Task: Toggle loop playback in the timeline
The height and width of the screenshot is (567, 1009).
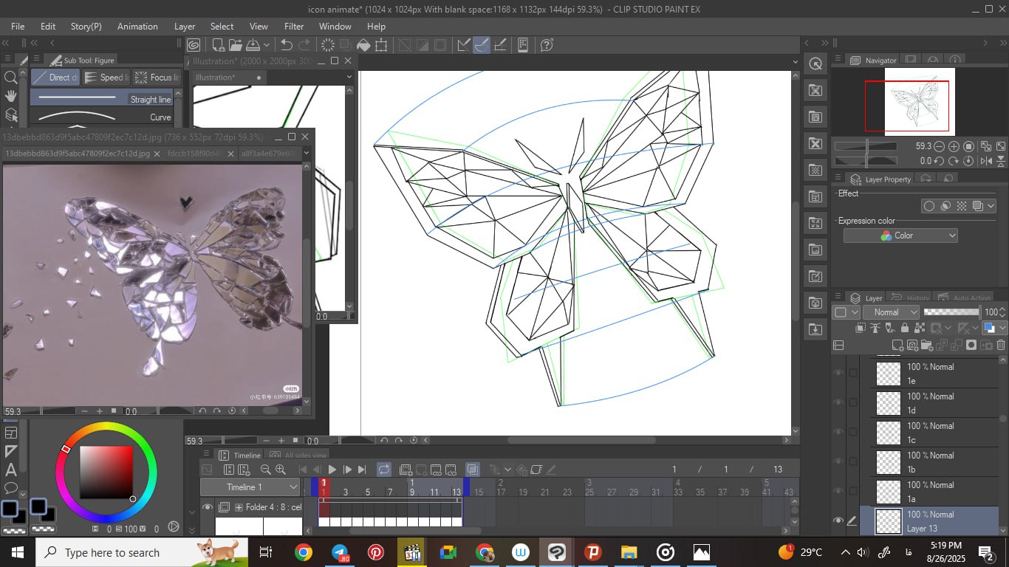Action: [383, 470]
